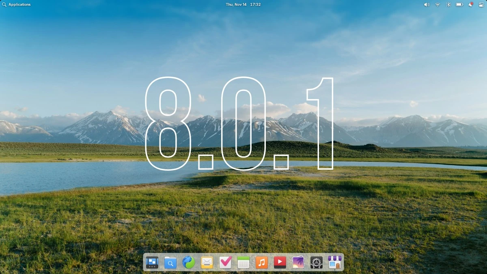
Task: Open System Settings from the dock
Action: point(316,262)
